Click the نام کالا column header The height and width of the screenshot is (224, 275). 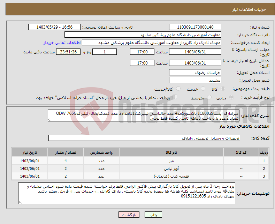pos(171,152)
